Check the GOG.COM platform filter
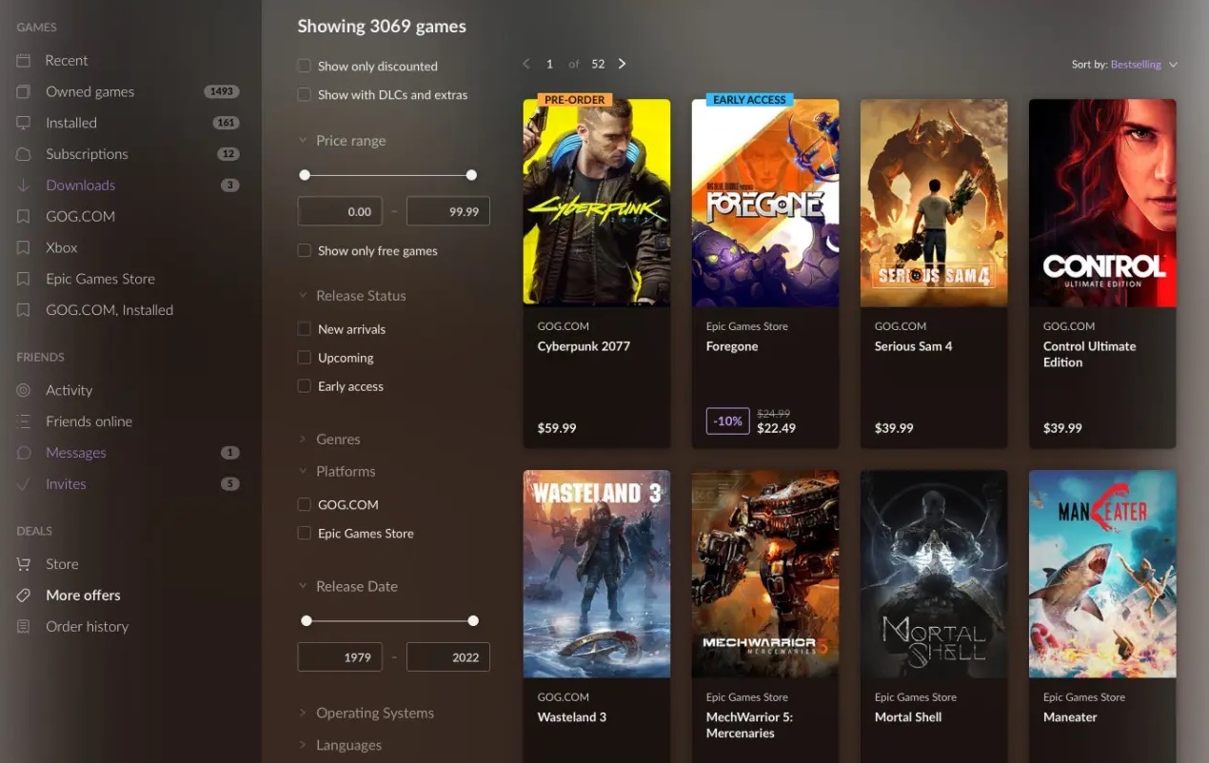 (305, 504)
